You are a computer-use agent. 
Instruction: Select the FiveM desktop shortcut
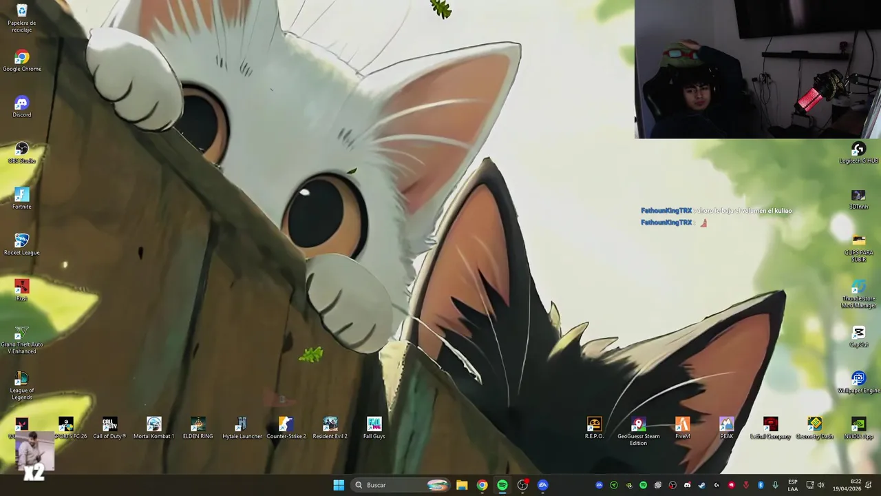pyautogui.click(x=682, y=428)
